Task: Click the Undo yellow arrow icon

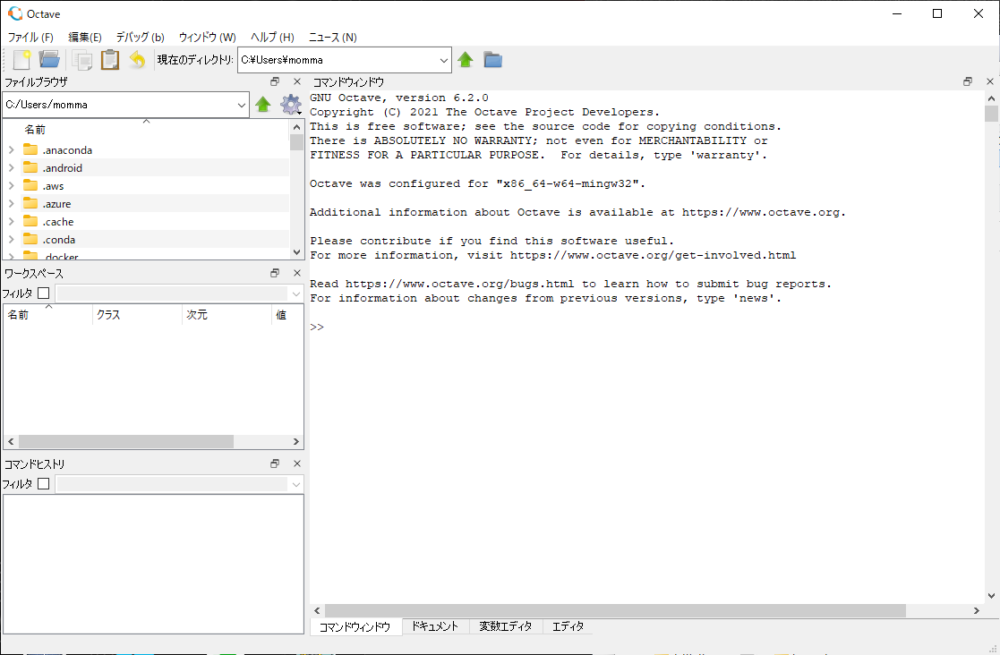Action: pos(137,60)
